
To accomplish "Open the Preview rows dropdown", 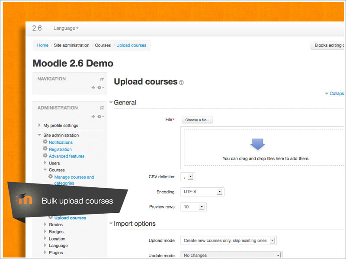I will 193,207.
